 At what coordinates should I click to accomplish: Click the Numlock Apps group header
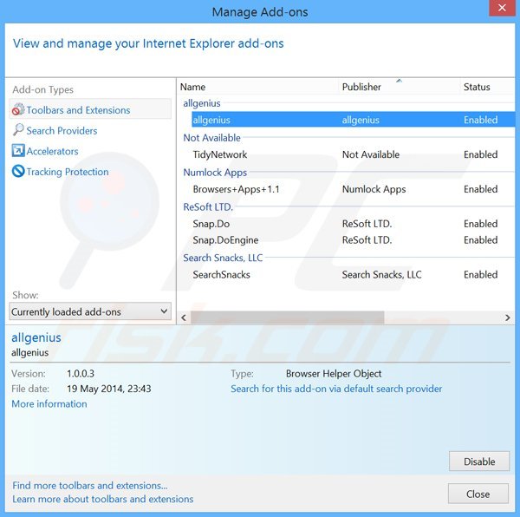[x=215, y=173]
